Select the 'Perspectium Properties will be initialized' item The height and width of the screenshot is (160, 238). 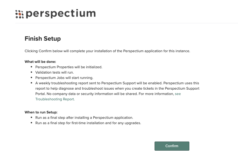pos(69,67)
